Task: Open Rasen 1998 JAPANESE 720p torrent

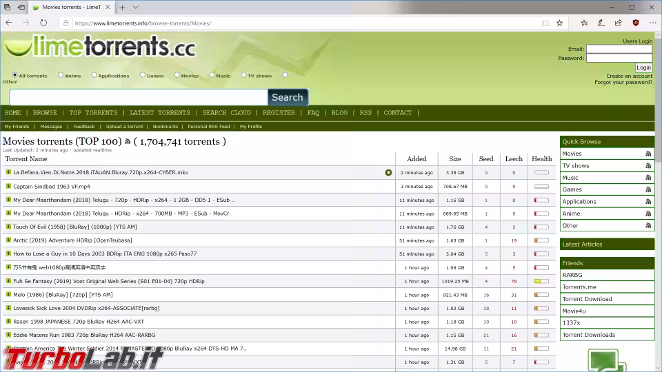Action: click(79, 322)
